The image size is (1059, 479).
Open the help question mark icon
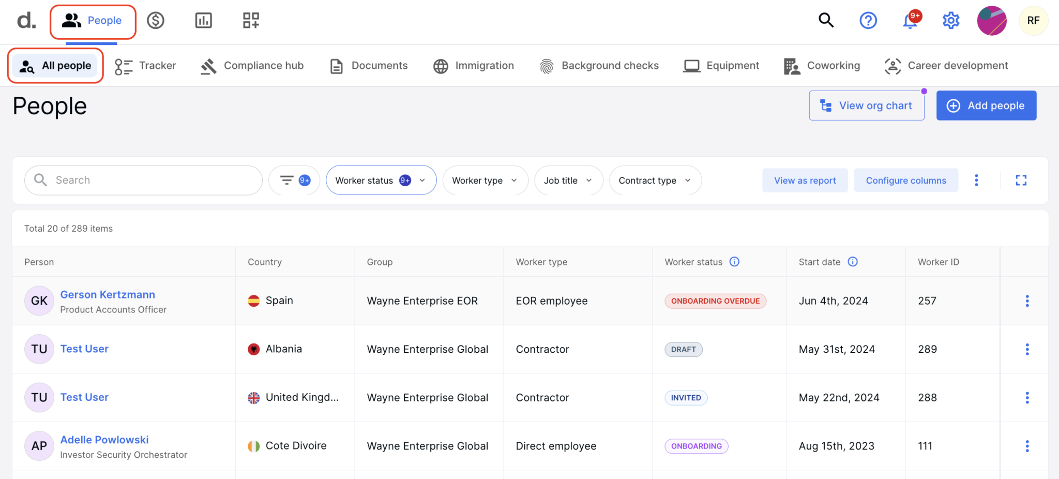(868, 21)
